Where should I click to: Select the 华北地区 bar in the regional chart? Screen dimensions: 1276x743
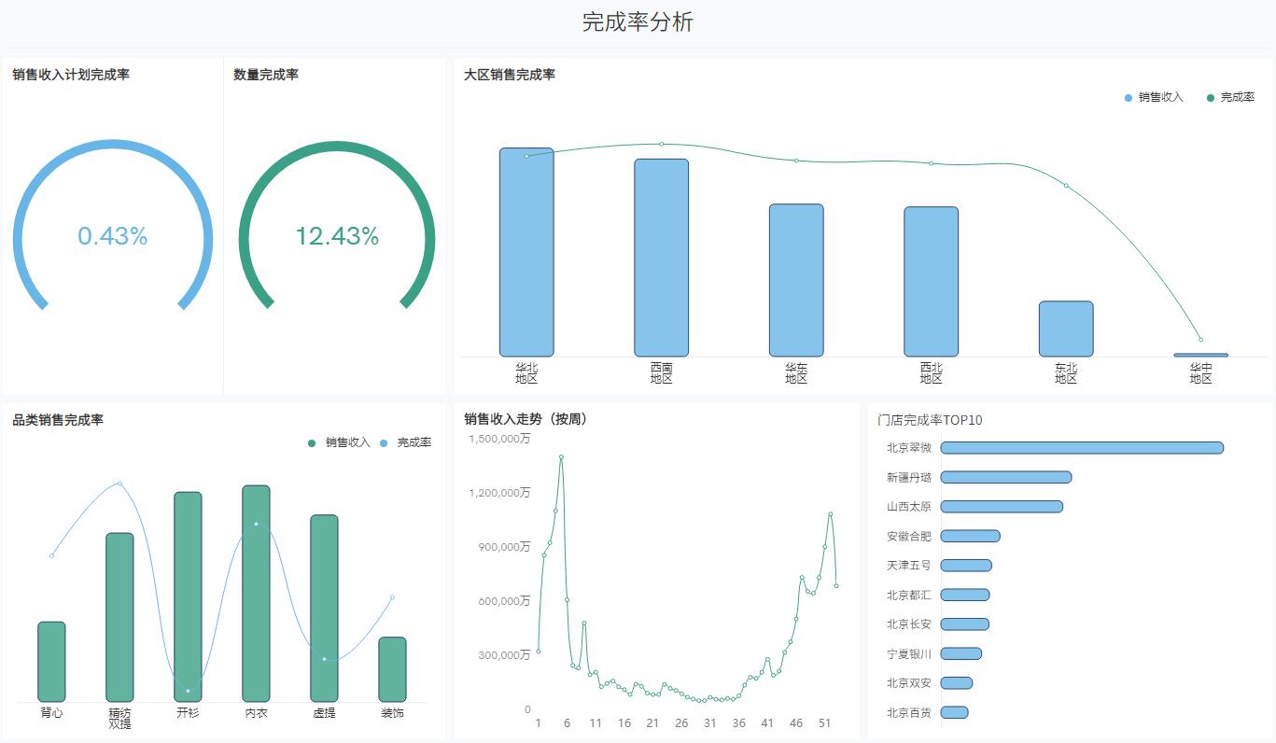tap(526, 252)
